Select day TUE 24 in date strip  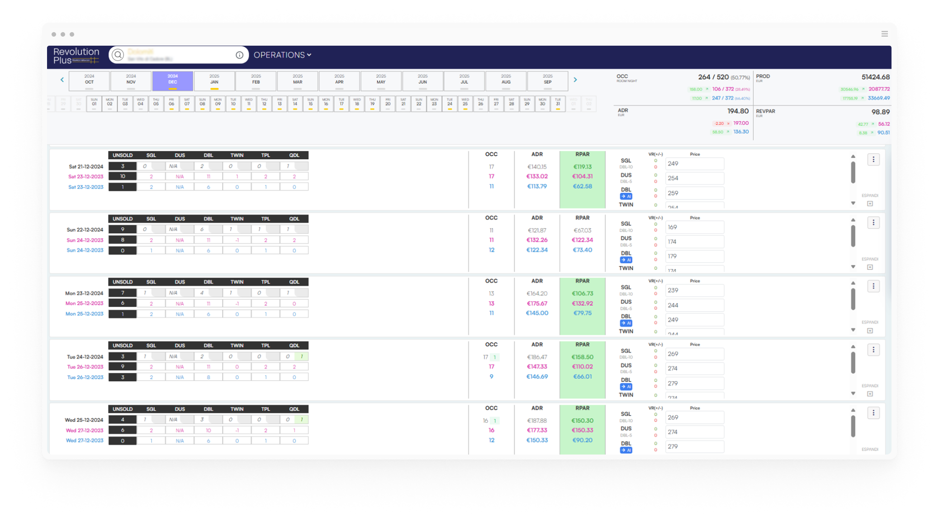pyautogui.click(x=450, y=103)
